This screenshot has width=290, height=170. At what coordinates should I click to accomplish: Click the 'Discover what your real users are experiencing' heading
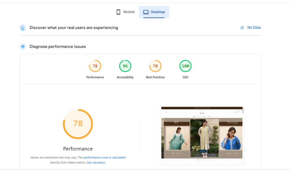point(74,28)
